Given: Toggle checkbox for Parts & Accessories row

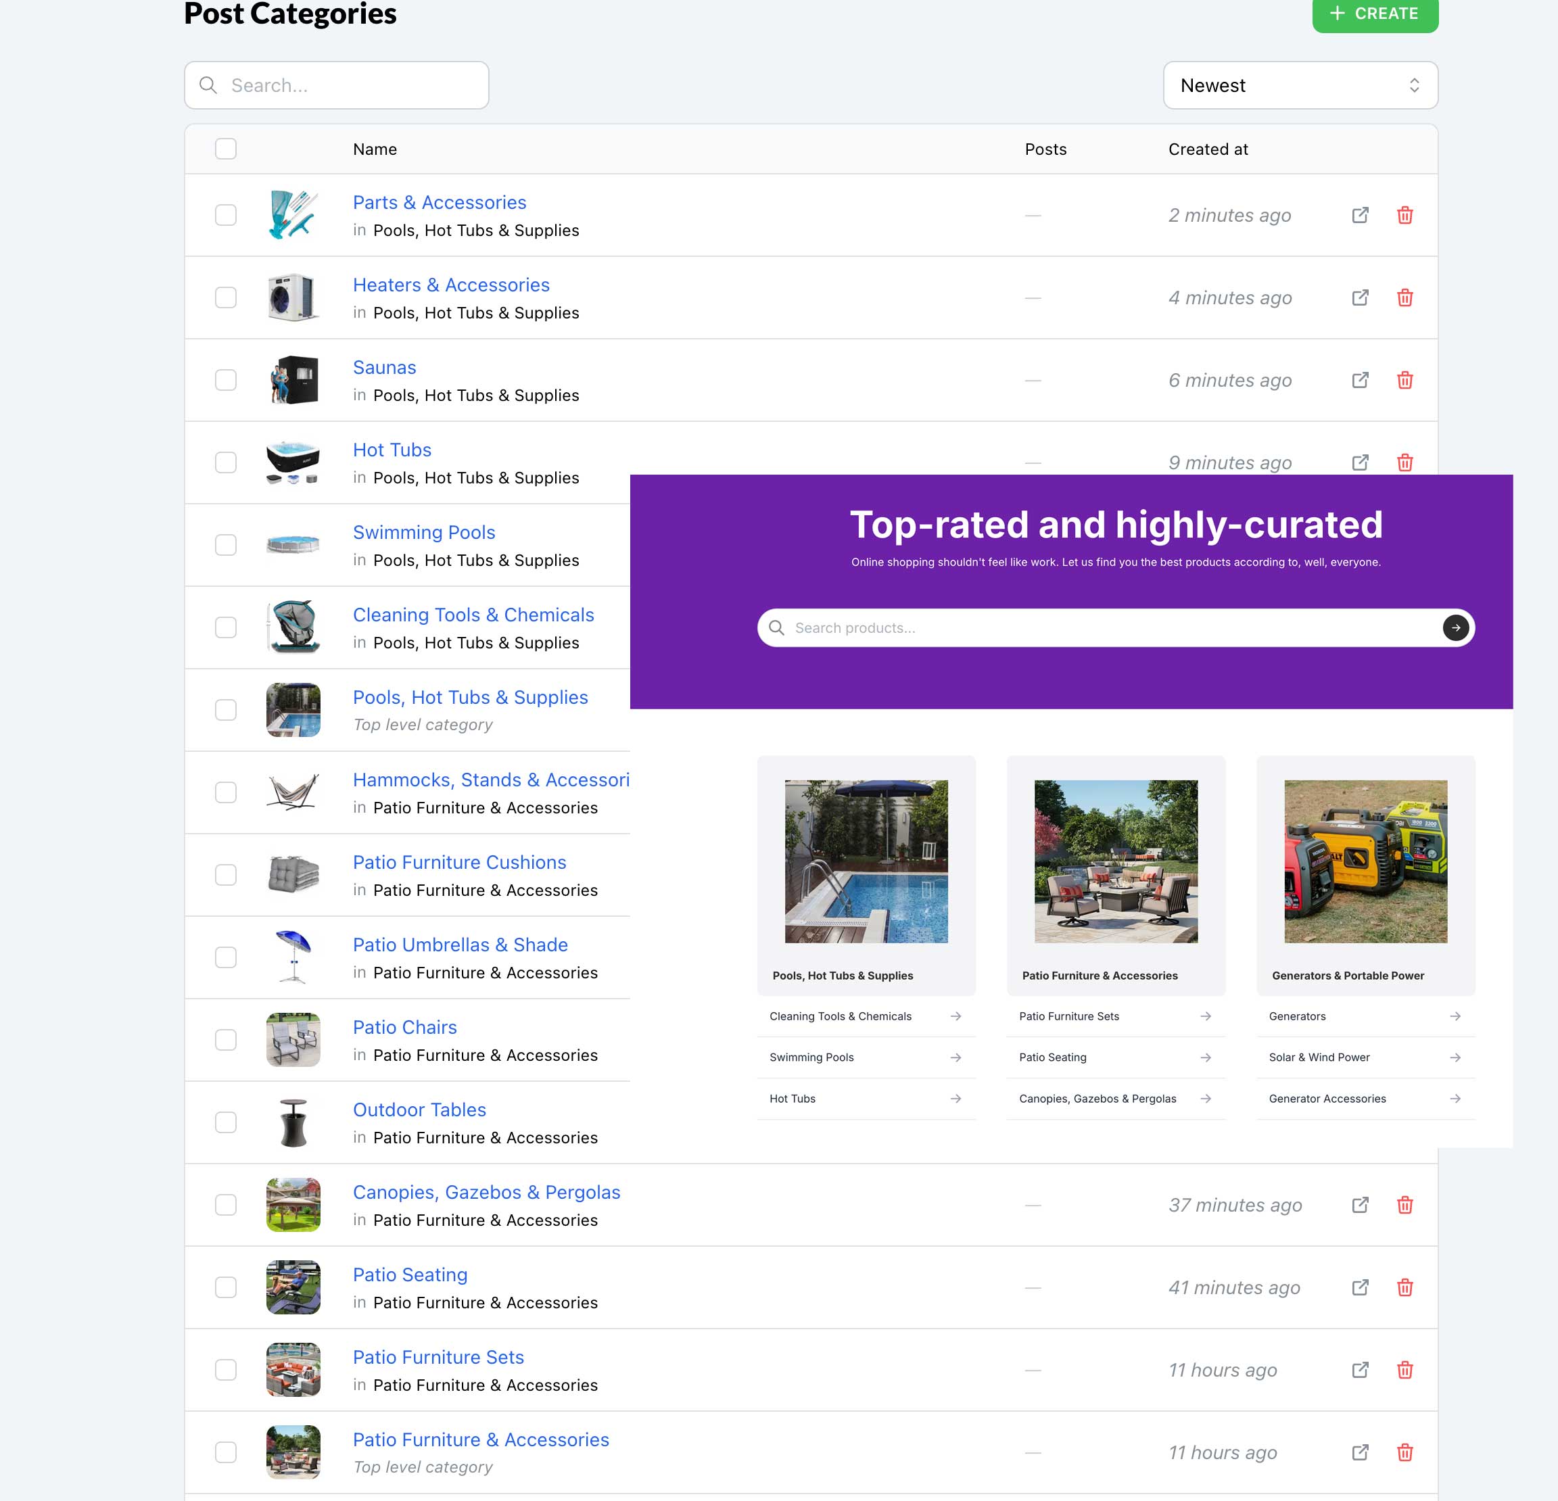Looking at the screenshot, I should [x=227, y=216].
